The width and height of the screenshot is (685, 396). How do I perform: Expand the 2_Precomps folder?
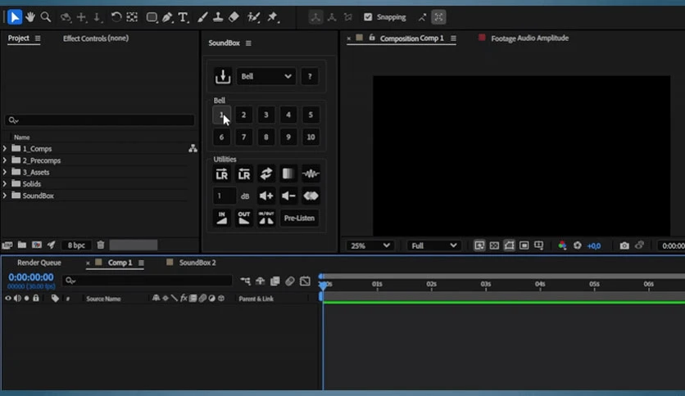click(x=5, y=160)
